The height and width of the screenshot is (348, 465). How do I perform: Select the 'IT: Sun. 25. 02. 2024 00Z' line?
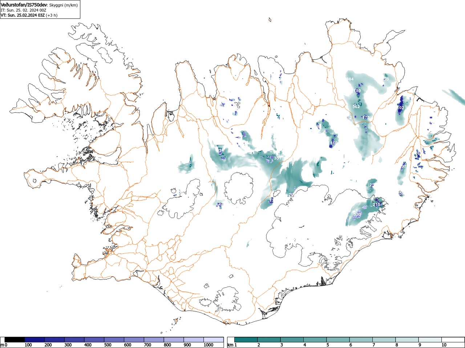tap(23, 10)
